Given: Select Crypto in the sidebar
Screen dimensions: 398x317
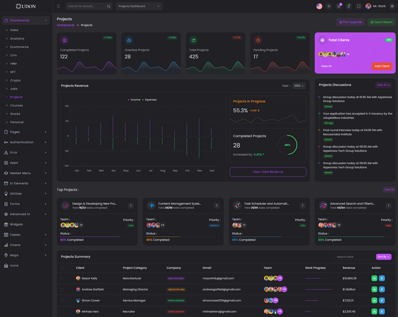Looking at the screenshot, I should click(x=15, y=80).
